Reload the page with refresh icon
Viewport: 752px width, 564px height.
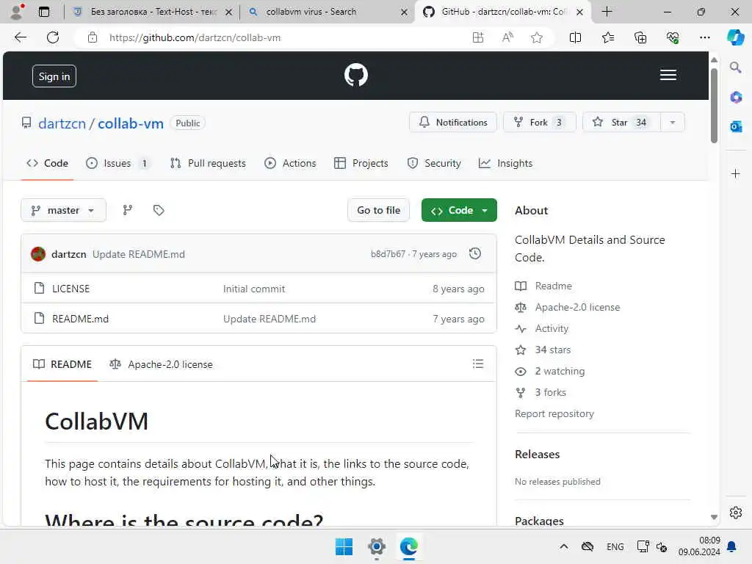53,37
